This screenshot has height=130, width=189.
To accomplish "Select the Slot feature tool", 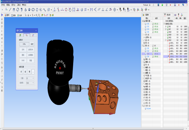I will 33,10.
